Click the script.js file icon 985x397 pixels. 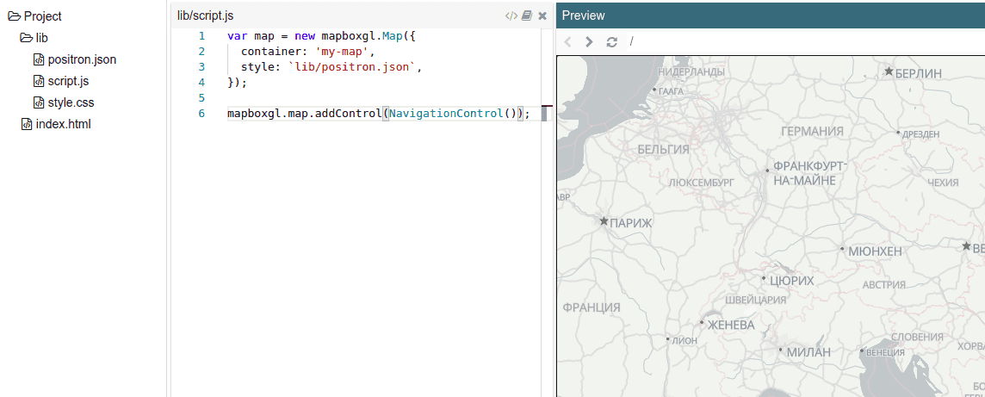(x=39, y=82)
